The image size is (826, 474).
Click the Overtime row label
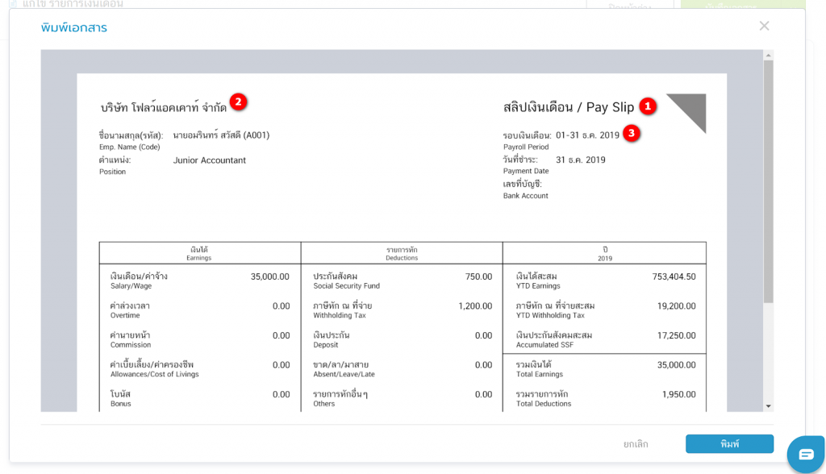click(130, 310)
